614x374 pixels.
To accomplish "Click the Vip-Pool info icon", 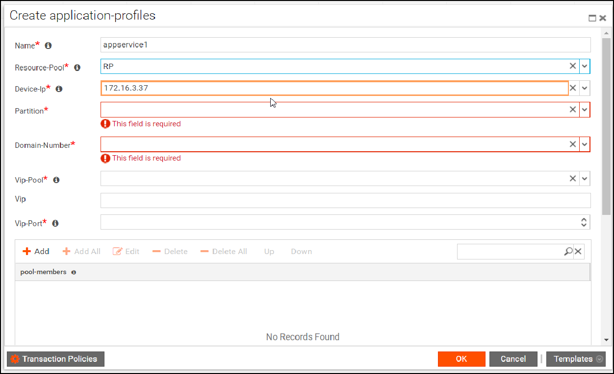I will (x=56, y=180).
